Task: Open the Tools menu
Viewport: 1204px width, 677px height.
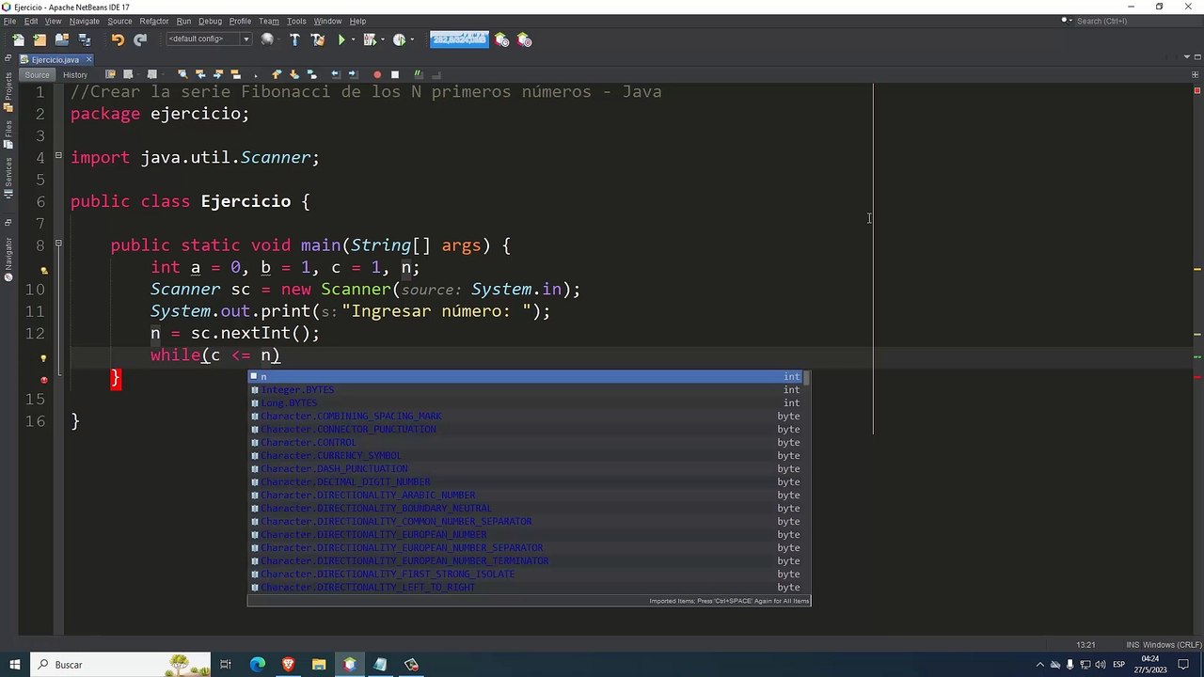Action: click(x=296, y=21)
